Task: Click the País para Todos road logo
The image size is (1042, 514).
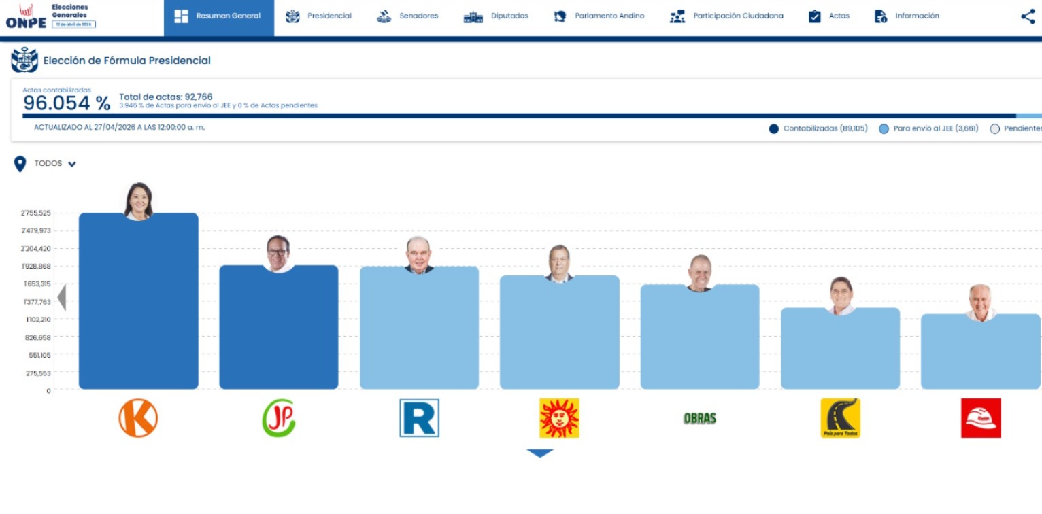Action: [x=840, y=418]
